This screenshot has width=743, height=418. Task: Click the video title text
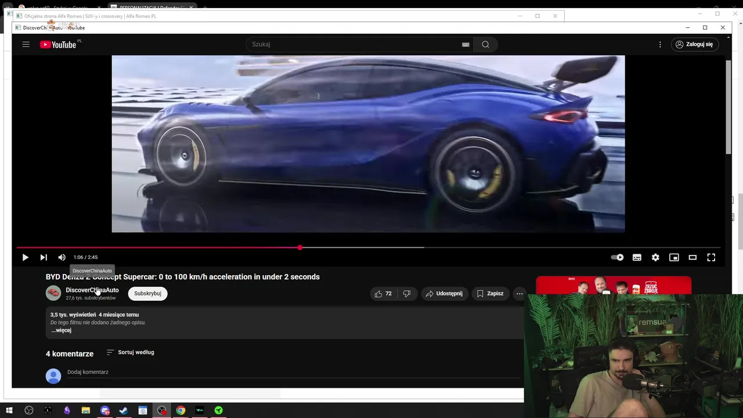click(x=183, y=277)
